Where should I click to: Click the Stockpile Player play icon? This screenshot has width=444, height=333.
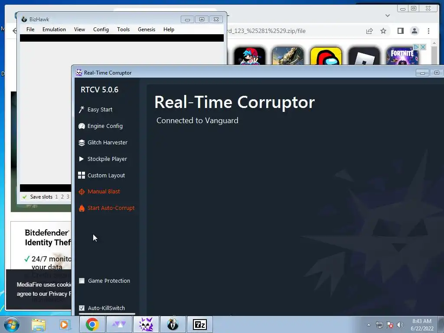click(x=81, y=159)
